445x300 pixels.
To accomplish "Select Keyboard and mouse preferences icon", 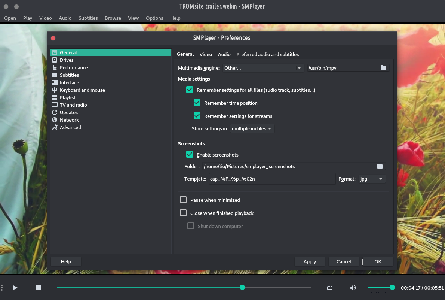I will tap(55, 90).
